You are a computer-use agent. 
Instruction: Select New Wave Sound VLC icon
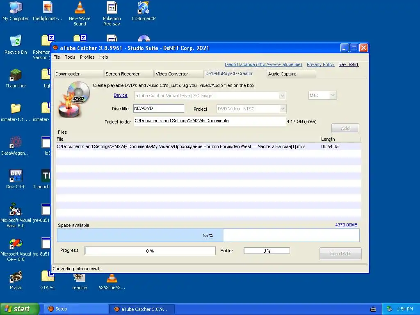tap(80, 14)
